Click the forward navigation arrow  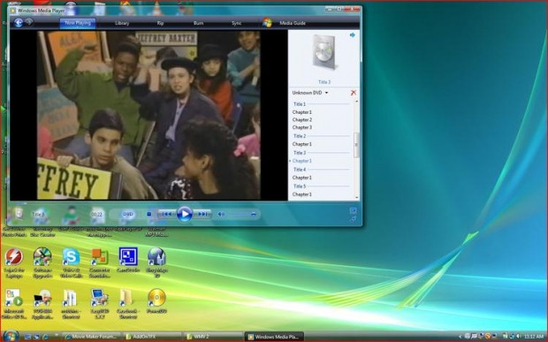[x=29, y=22]
